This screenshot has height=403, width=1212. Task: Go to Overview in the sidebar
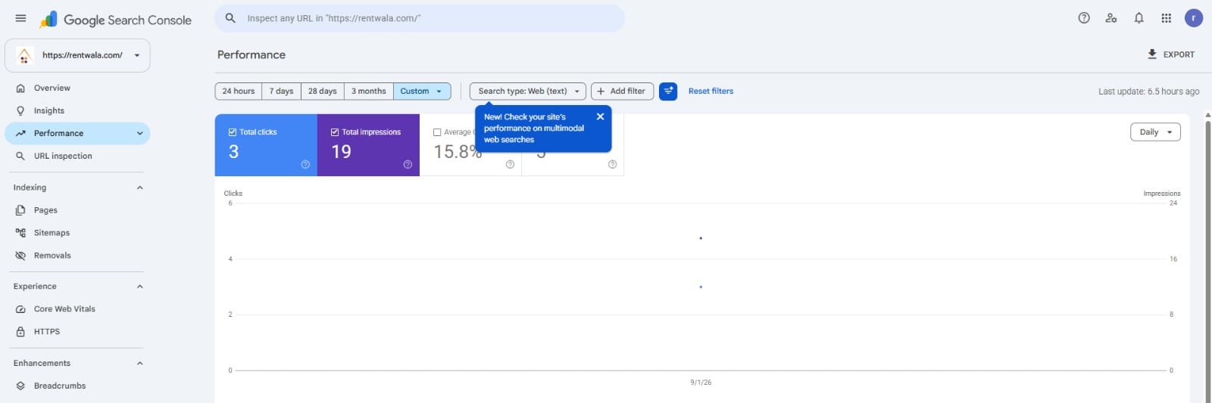[78, 88]
